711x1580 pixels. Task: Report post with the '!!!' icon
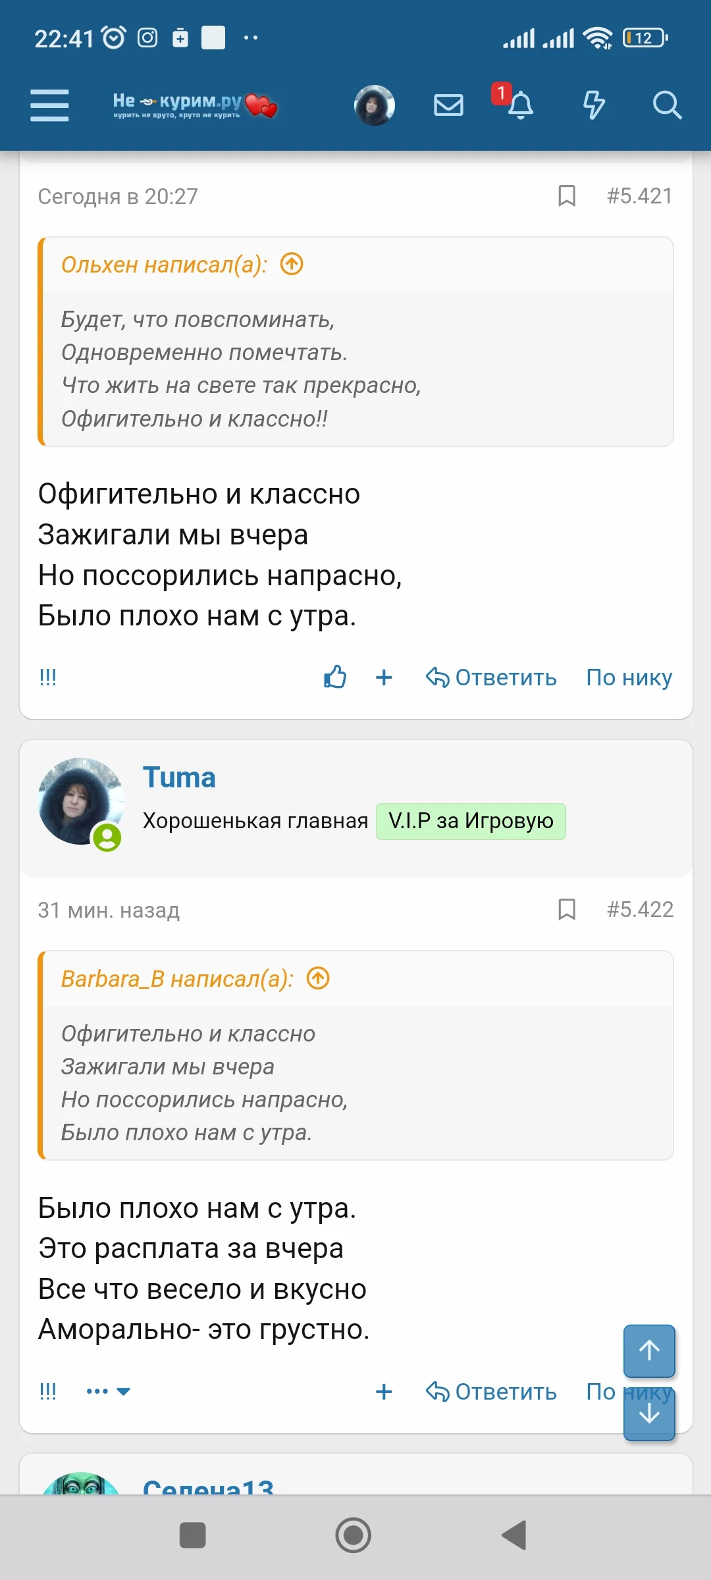coord(48,677)
